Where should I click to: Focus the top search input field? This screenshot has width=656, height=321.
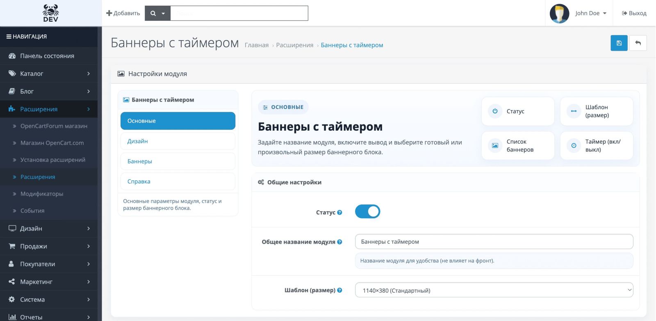click(239, 13)
